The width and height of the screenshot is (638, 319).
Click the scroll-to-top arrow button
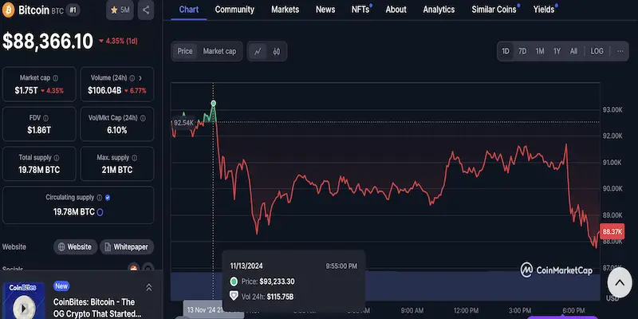tap(620, 282)
